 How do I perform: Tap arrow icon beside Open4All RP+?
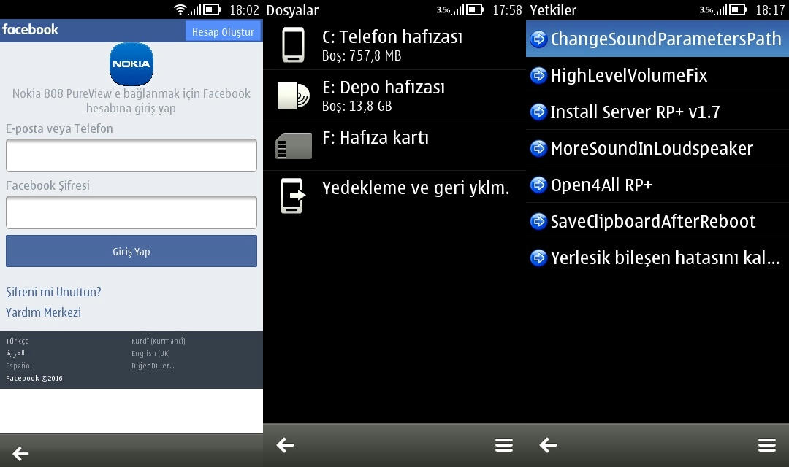tap(538, 185)
